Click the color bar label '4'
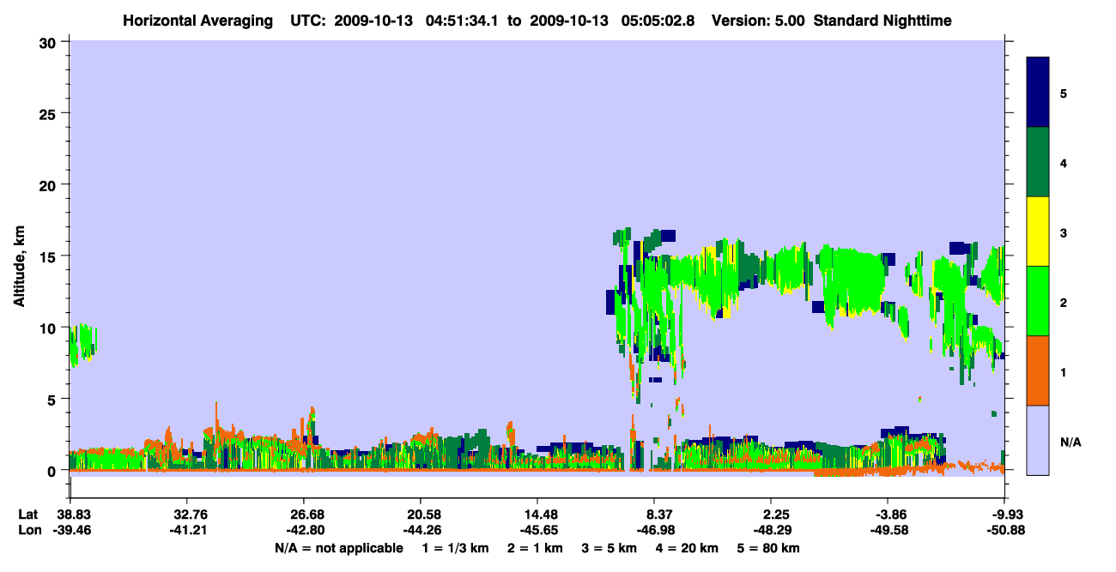 point(1064,162)
